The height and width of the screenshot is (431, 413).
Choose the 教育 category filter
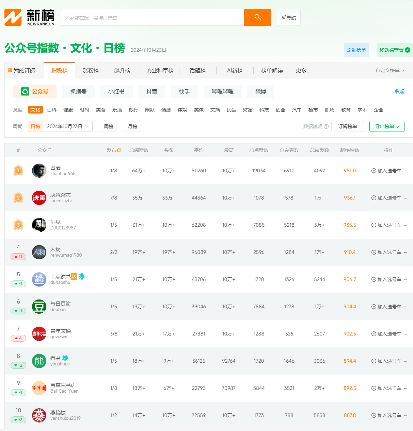pyautogui.click(x=346, y=110)
